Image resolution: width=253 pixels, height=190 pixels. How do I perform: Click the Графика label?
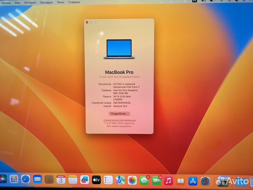pyautogui.click(x=106, y=90)
